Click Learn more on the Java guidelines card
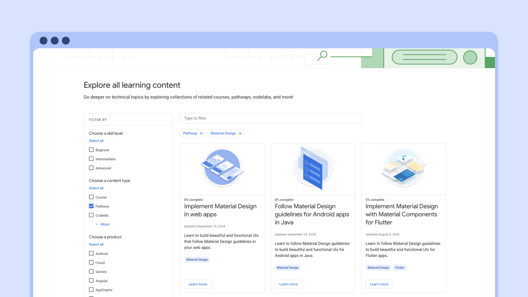The width and height of the screenshot is (528, 297). (288, 284)
